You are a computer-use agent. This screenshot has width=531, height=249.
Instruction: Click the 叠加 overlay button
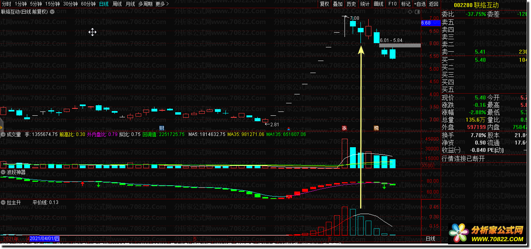click(x=338, y=4)
